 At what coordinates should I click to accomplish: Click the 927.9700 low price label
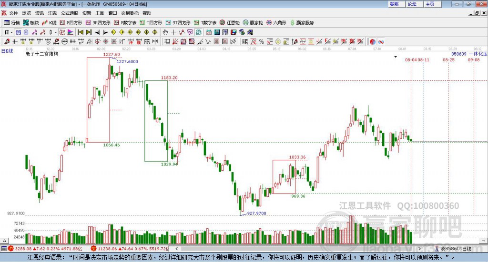[x=256, y=213]
